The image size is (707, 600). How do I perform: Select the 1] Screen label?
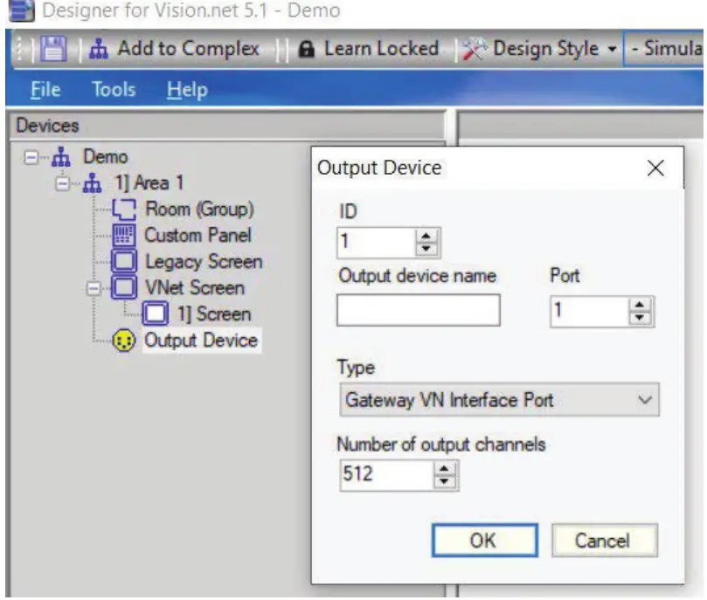214,314
